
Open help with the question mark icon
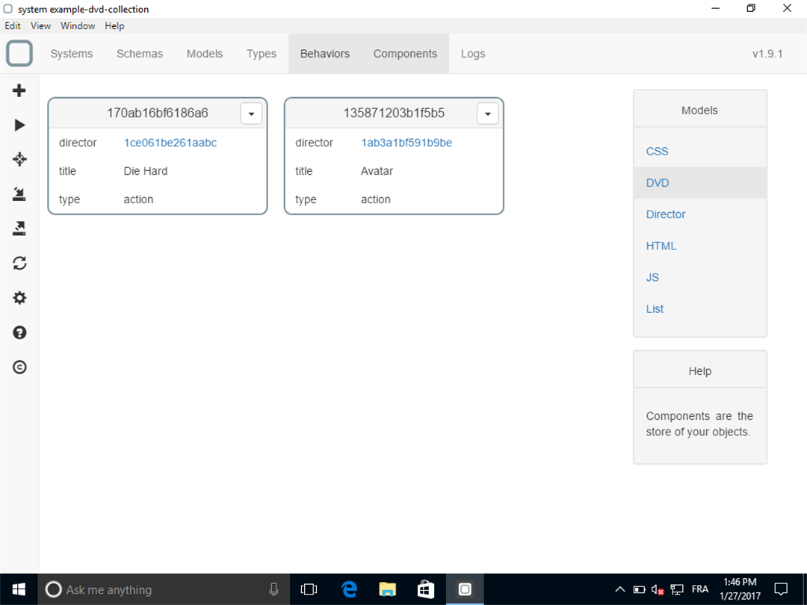pos(19,332)
